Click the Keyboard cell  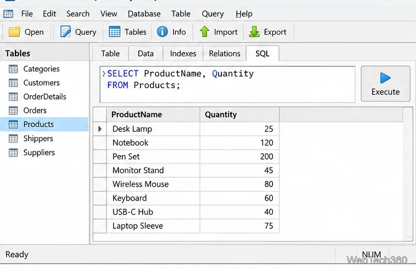click(x=153, y=198)
